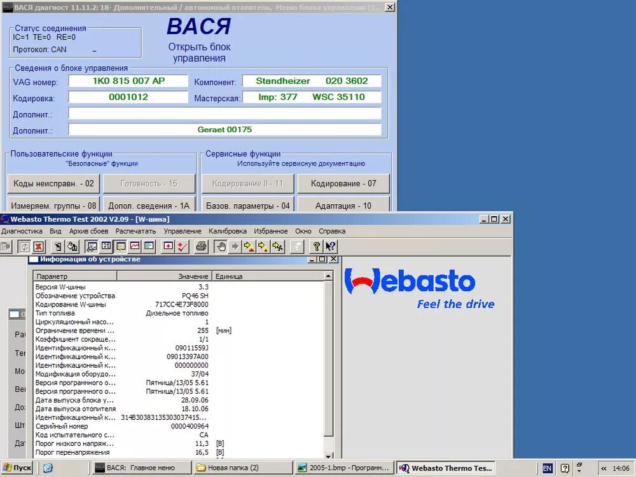The width and height of the screenshot is (636, 477).
Task: Click the gray right arrow toolbar icon
Action: 235,246
